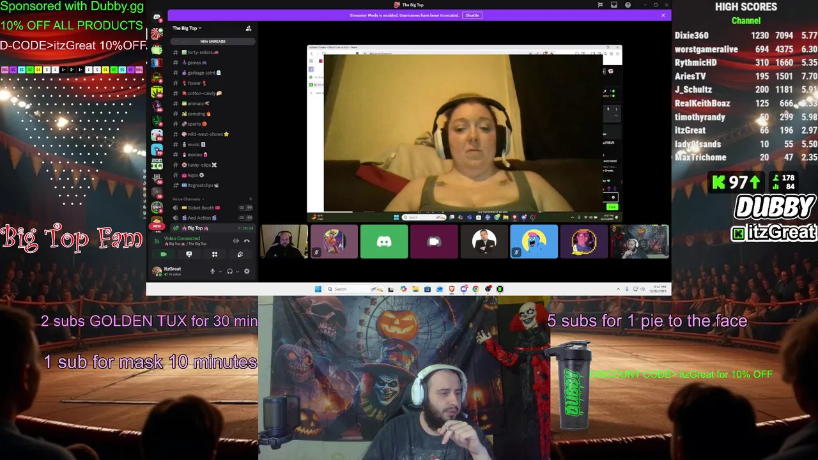Image resolution: width=818 pixels, height=460 pixels.
Task: Click the Video Connected status text
Action: (182, 238)
